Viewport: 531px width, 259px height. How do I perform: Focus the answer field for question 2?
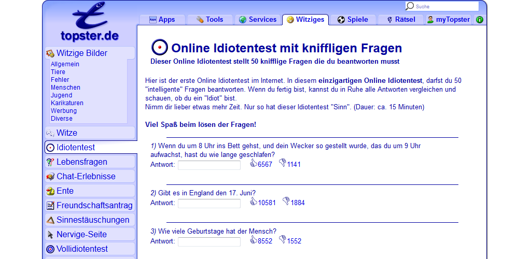click(209, 203)
